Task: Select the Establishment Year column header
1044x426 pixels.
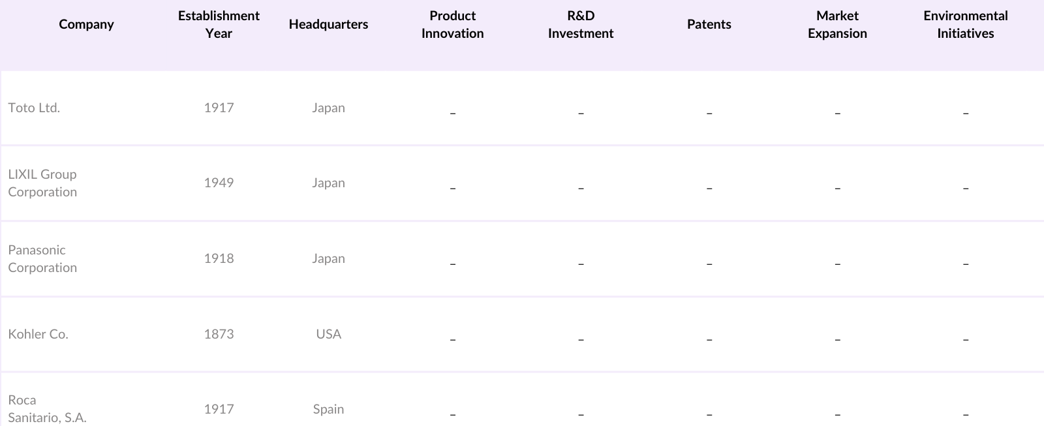Action: point(219,24)
